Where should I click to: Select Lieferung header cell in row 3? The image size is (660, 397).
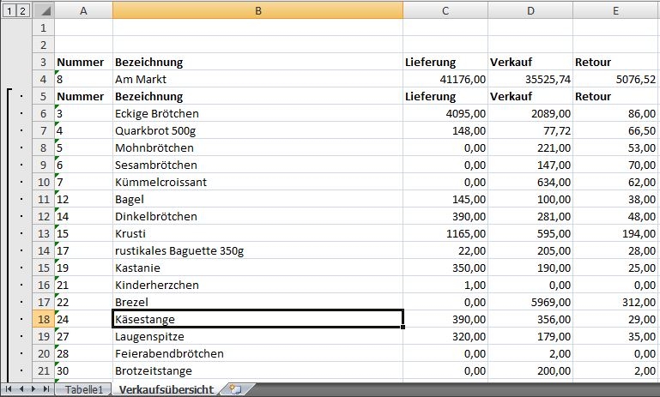[x=445, y=62]
